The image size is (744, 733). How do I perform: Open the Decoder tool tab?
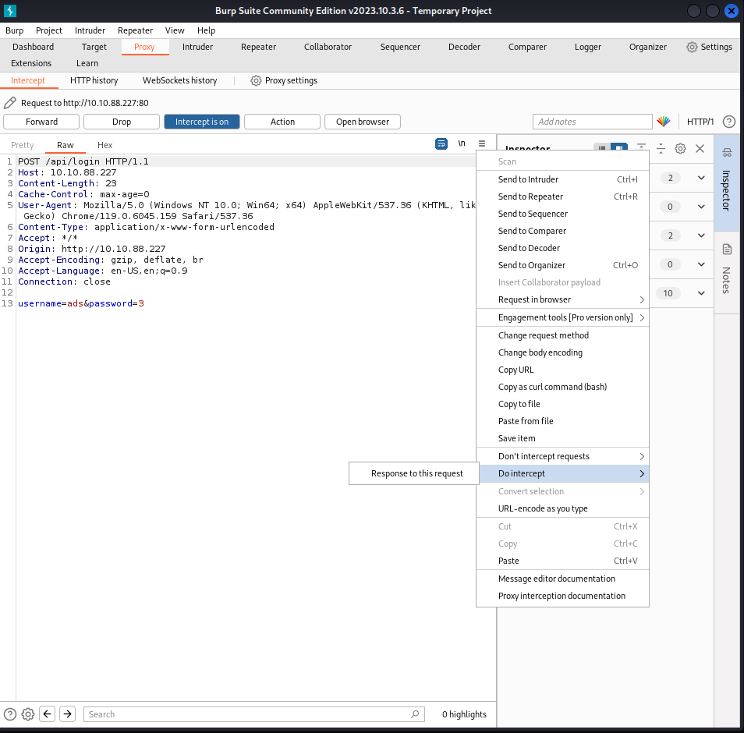(x=464, y=47)
